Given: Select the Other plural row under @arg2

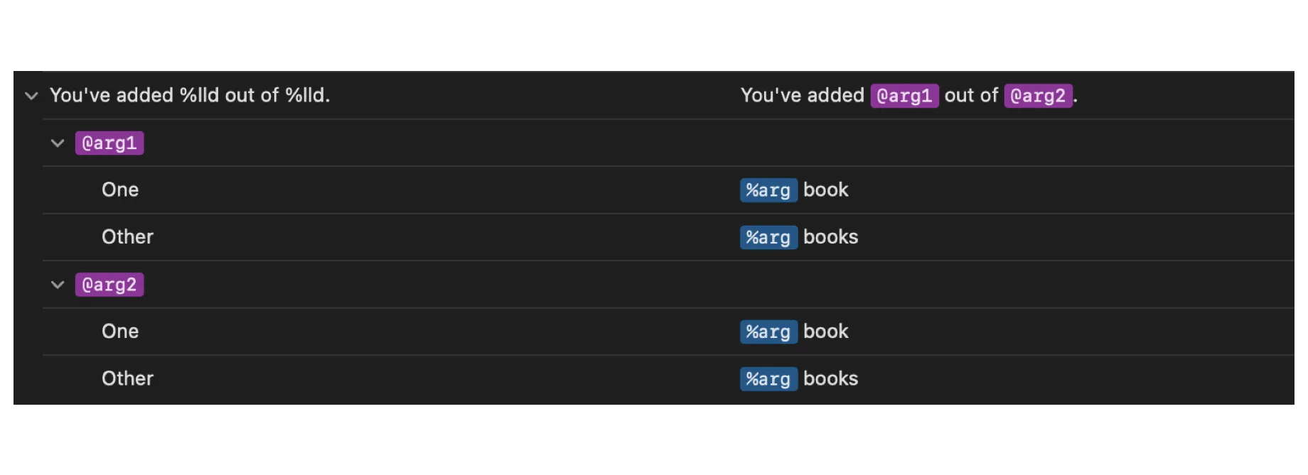Looking at the screenshot, I should (x=127, y=378).
